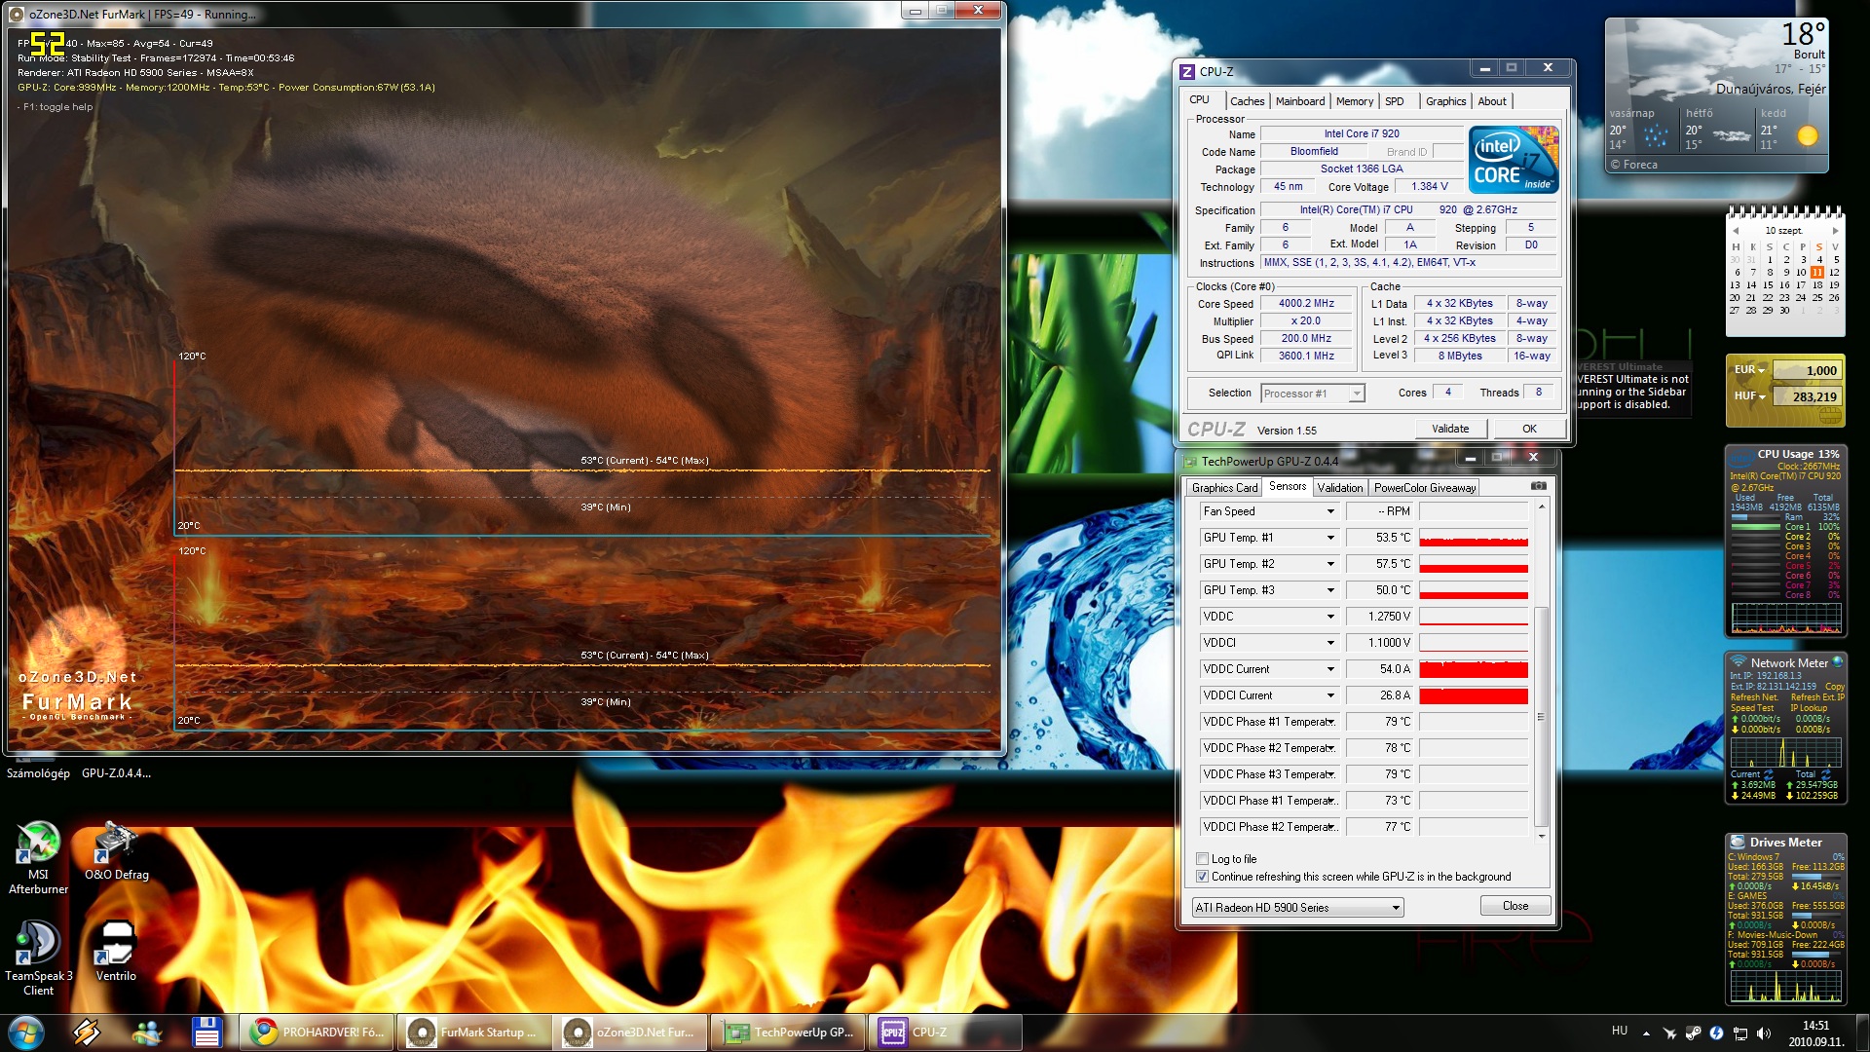This screenshot has height=1052, width=1870.
Task: Click the airplane tray icon
Action: [1670, 1033]
